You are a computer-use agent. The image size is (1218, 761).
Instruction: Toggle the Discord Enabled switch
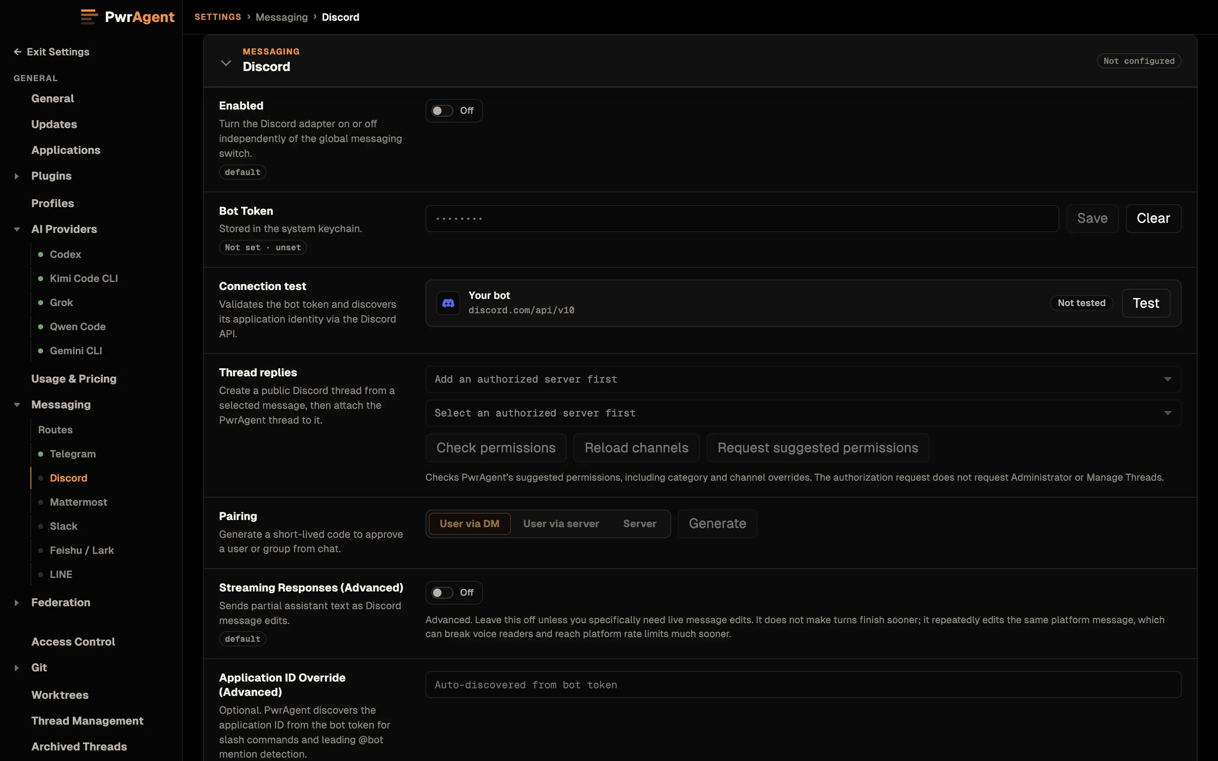pos(442,111)
